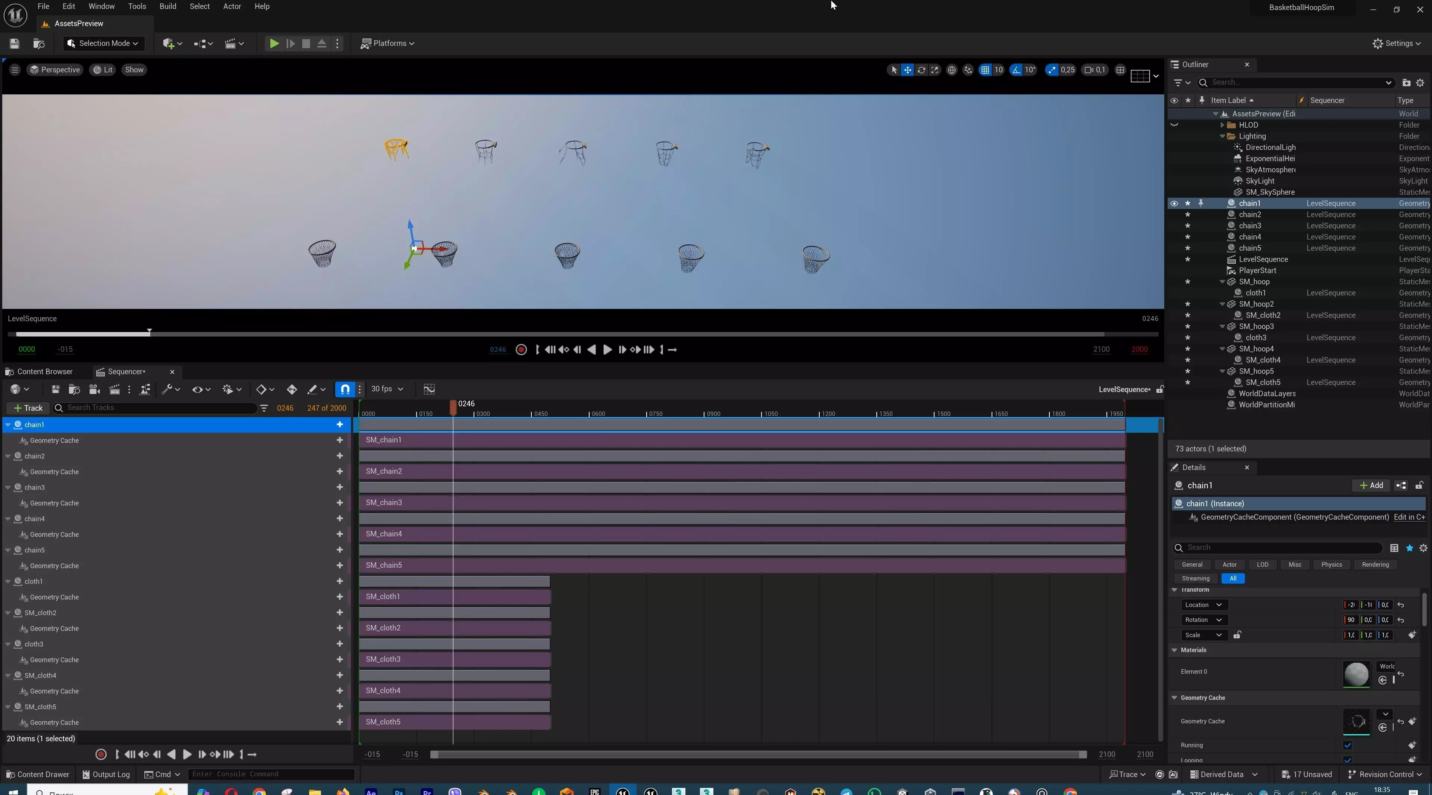Open the Selection Mode dropdown
This screenshot has width=1432, height=795.
coord(103,43)
